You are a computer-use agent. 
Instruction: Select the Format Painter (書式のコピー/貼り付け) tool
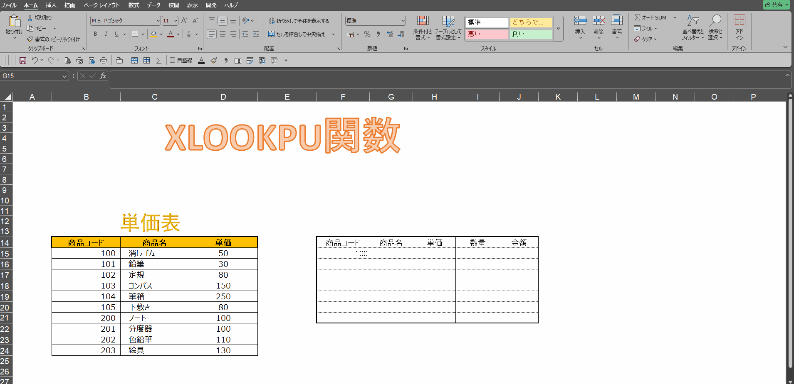pos(53,39)
